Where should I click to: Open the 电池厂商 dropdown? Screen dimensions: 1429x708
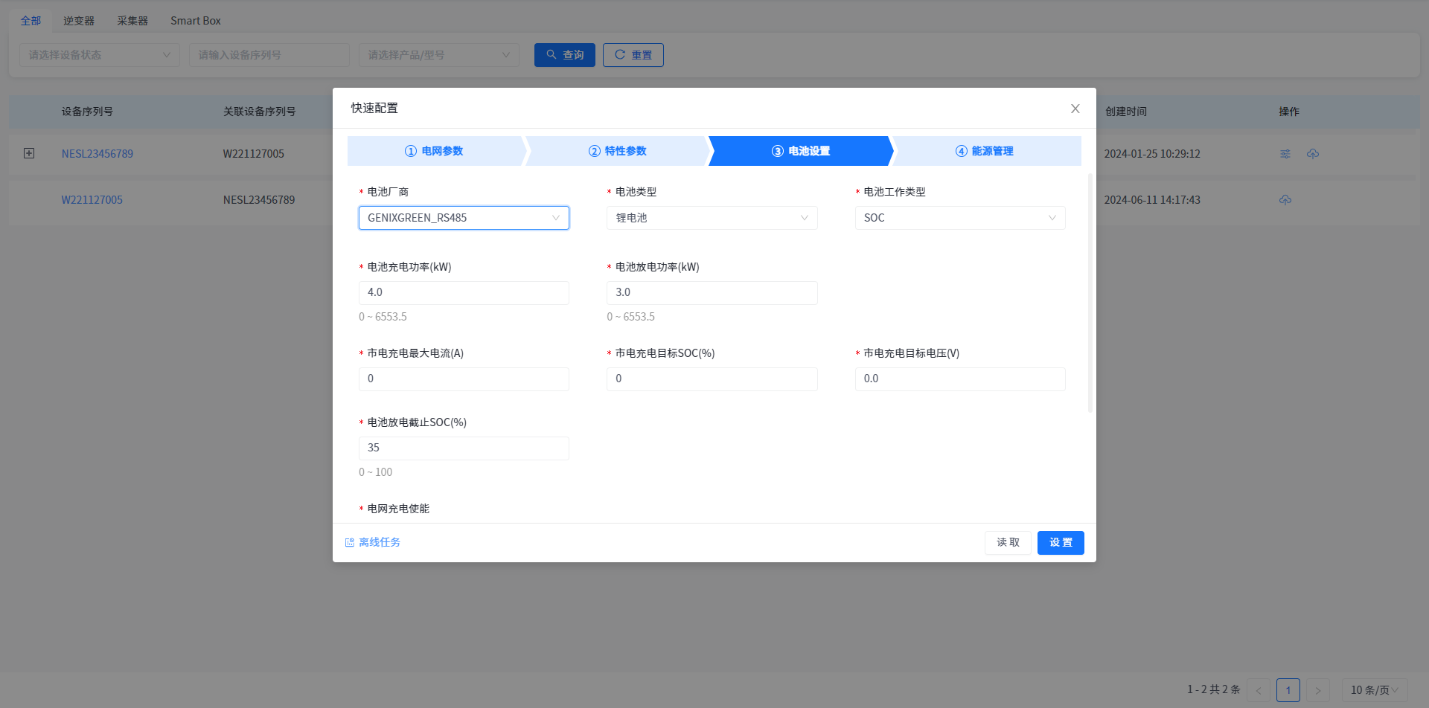pos(464,218)
